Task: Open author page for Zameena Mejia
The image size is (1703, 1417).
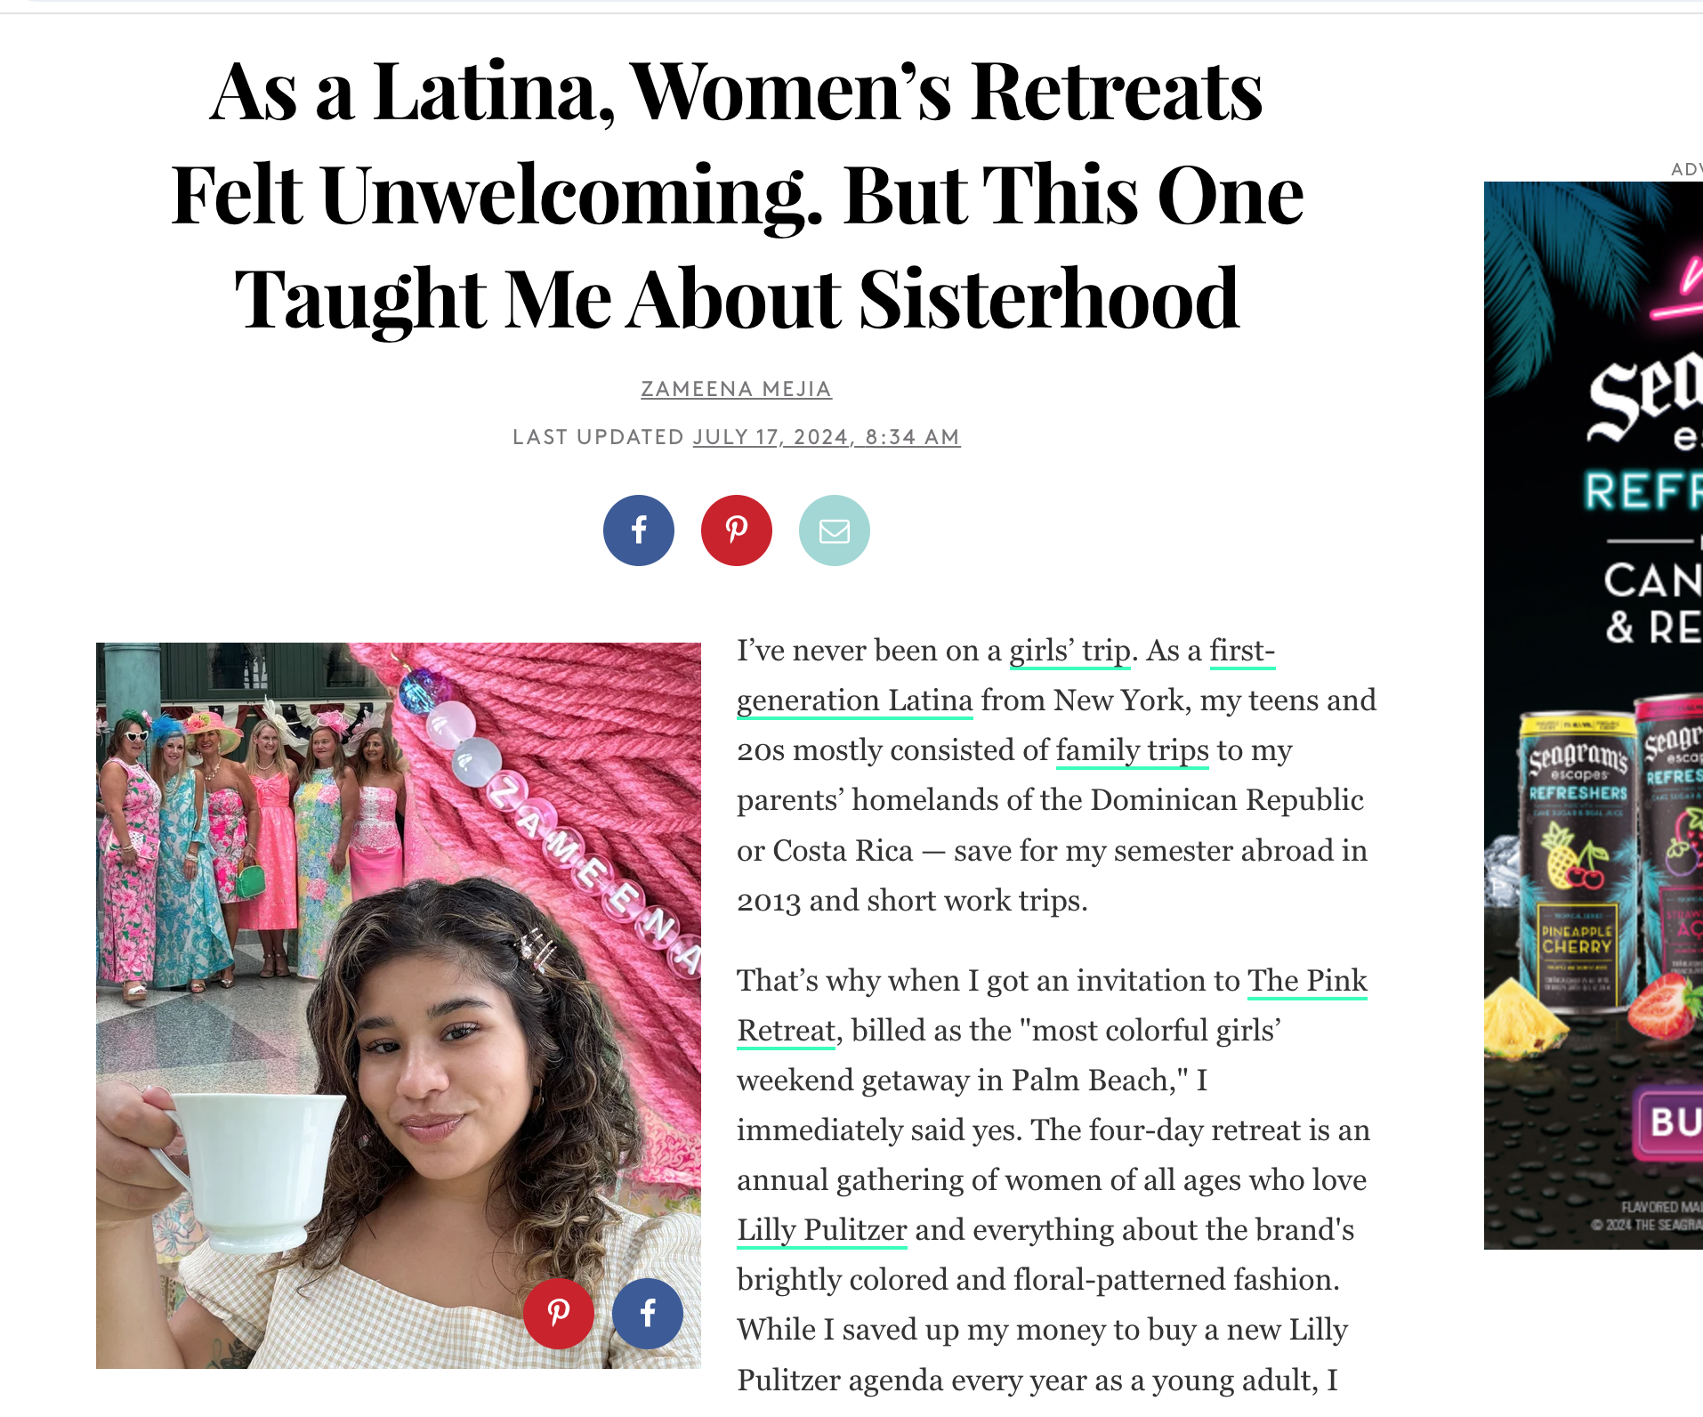Action: pos(736,389)
